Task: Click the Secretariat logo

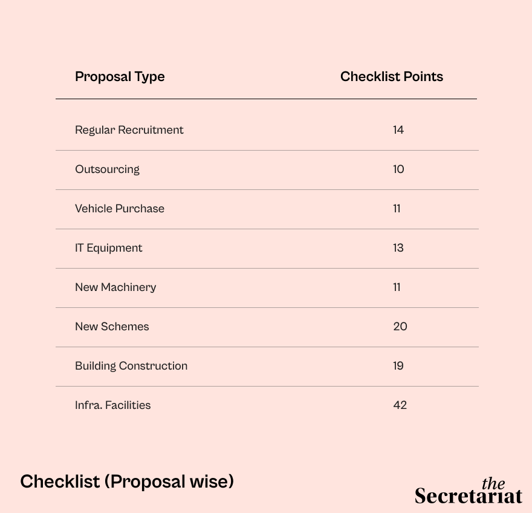Action: pyautogui.click(x=468, y=491)
